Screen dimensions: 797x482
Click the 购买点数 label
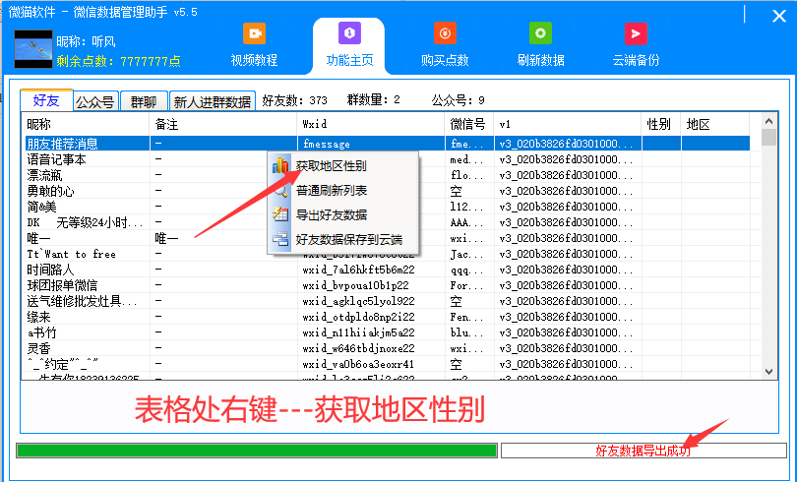(x=445, y=60)
